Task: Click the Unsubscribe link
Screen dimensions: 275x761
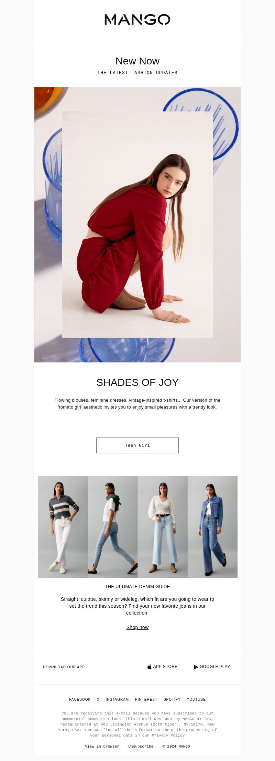Action: [x=141, y=746]
